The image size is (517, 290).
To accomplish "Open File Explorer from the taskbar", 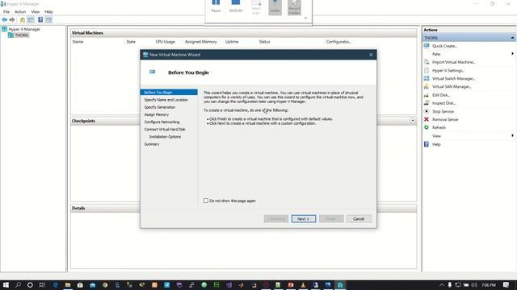I will pyautogui.click(x=68, y=284).
